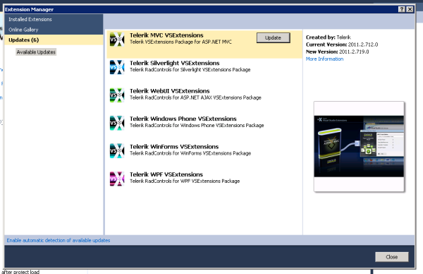Click the Telerik Silverlight VSExtensions icon
Viewport: 423px width, 274px height.
pyautogui.click(x=117, y=67)
